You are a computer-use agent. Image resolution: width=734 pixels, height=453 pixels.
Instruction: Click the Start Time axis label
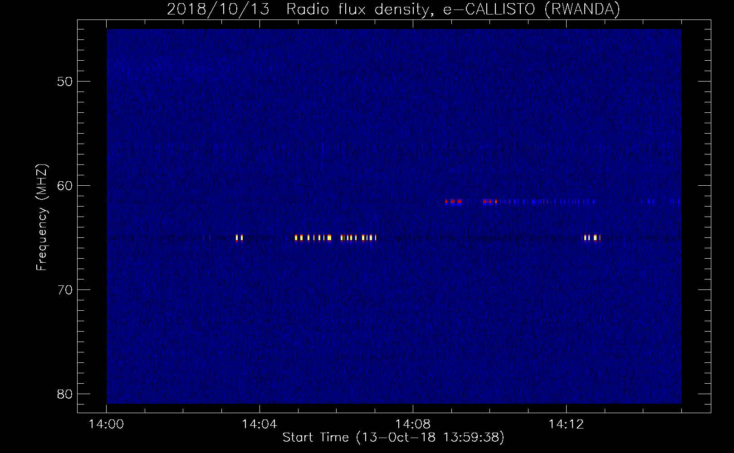393,437
